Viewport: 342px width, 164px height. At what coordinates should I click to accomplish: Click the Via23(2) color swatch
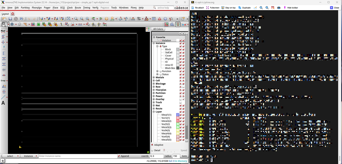pyautogui.click(x=178, y=124)
